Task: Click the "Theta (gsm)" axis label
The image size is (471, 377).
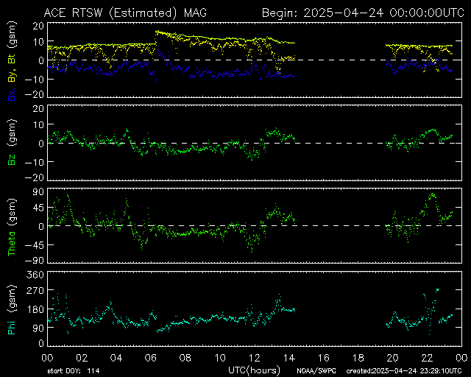Action: (12, 227)
